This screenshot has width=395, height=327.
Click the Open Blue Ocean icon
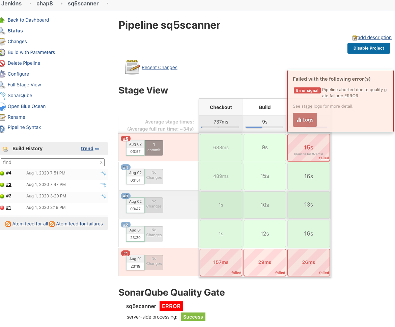(x=2, y=107)
